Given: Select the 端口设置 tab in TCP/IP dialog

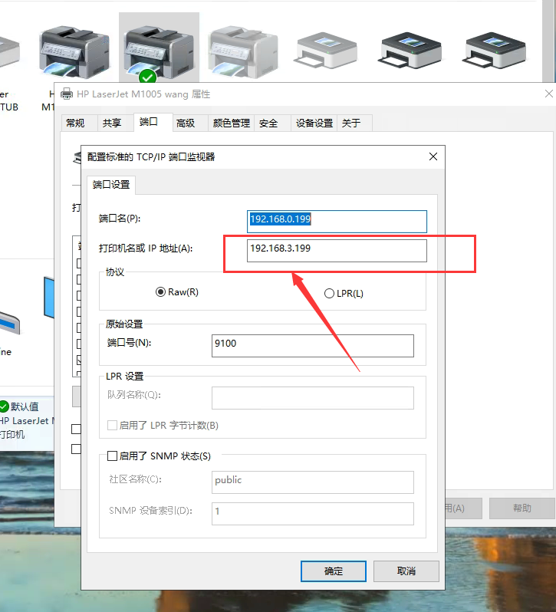Looking at the screenshot, I should tap(111, 185).
